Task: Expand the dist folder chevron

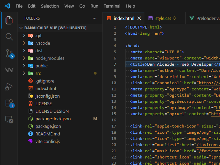Action: click(x=24, y=51)
